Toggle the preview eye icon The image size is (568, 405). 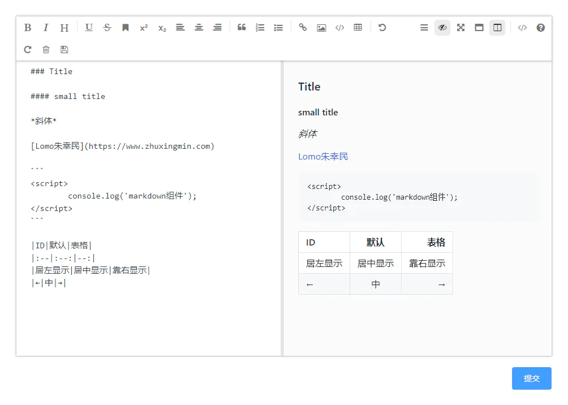442,28
